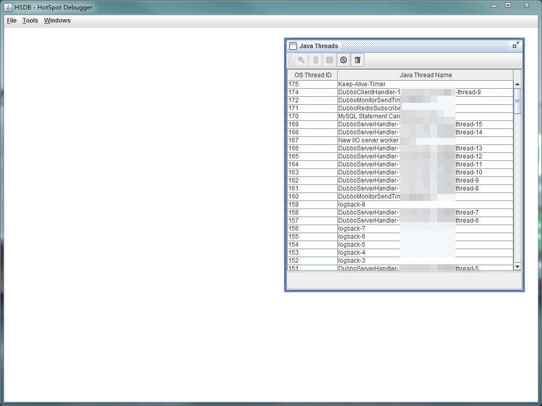The width and height of the screenshot is (542, 406).
Task: Select the DubboClientHandler thread-9 name cell
Action: pos(426,92)
